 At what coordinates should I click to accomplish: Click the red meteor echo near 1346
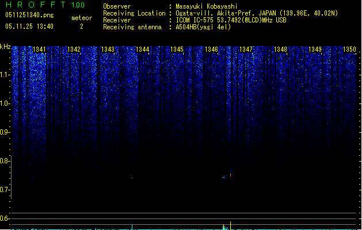click(x=230, y=175)
